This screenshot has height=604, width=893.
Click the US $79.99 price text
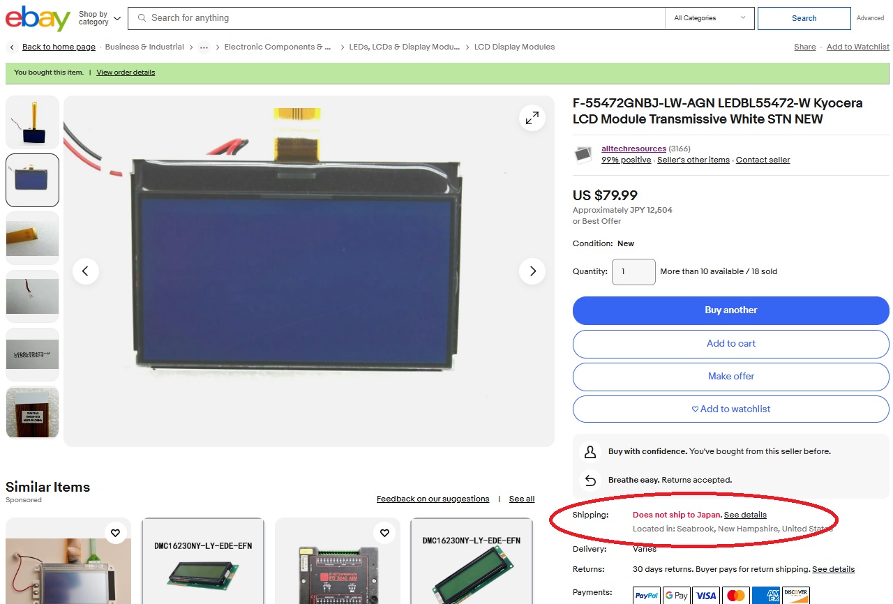coord(605,195)
